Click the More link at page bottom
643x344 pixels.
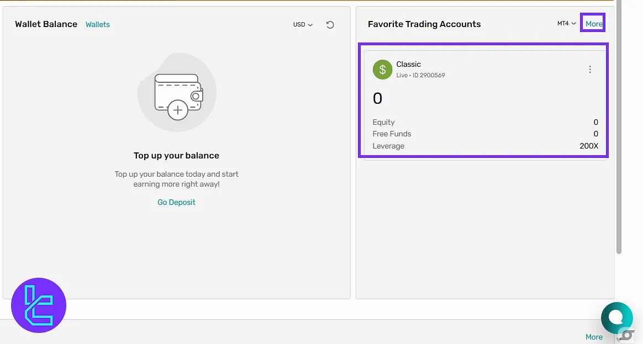594,337
